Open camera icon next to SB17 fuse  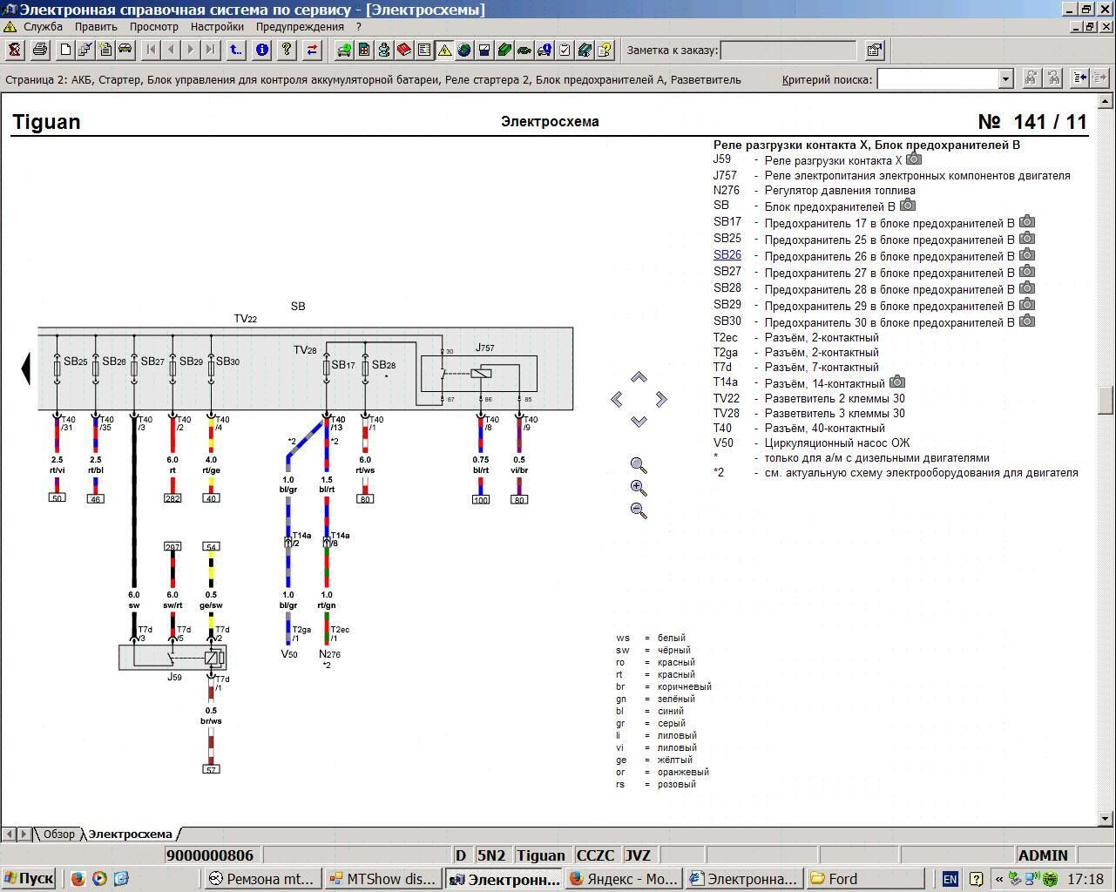[1027, 222]
